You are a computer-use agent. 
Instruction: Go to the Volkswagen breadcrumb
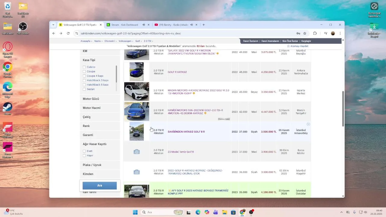[125, 41]
